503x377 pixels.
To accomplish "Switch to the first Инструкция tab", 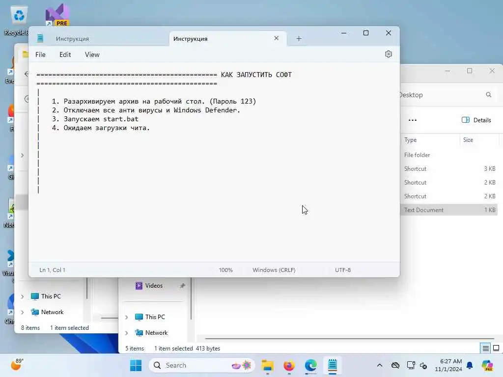I will 72,39.
